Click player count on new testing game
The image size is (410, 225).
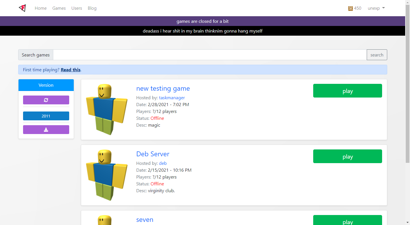[x=165, y=112]
